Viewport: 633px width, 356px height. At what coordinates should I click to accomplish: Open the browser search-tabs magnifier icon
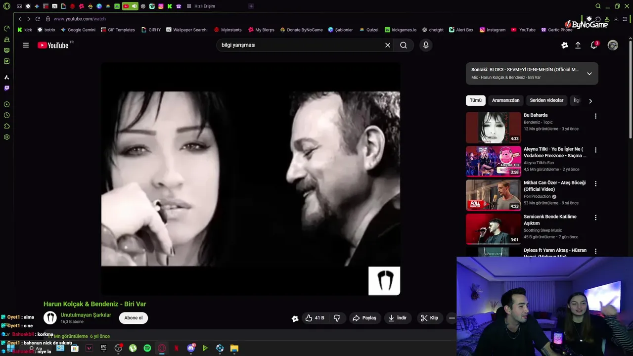tap(598, 6)
